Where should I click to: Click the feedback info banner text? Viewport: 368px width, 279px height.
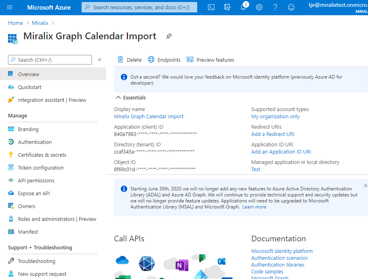(x=236, y=80)
